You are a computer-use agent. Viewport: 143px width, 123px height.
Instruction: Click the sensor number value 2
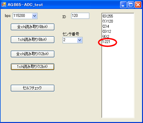pos(64,40)
